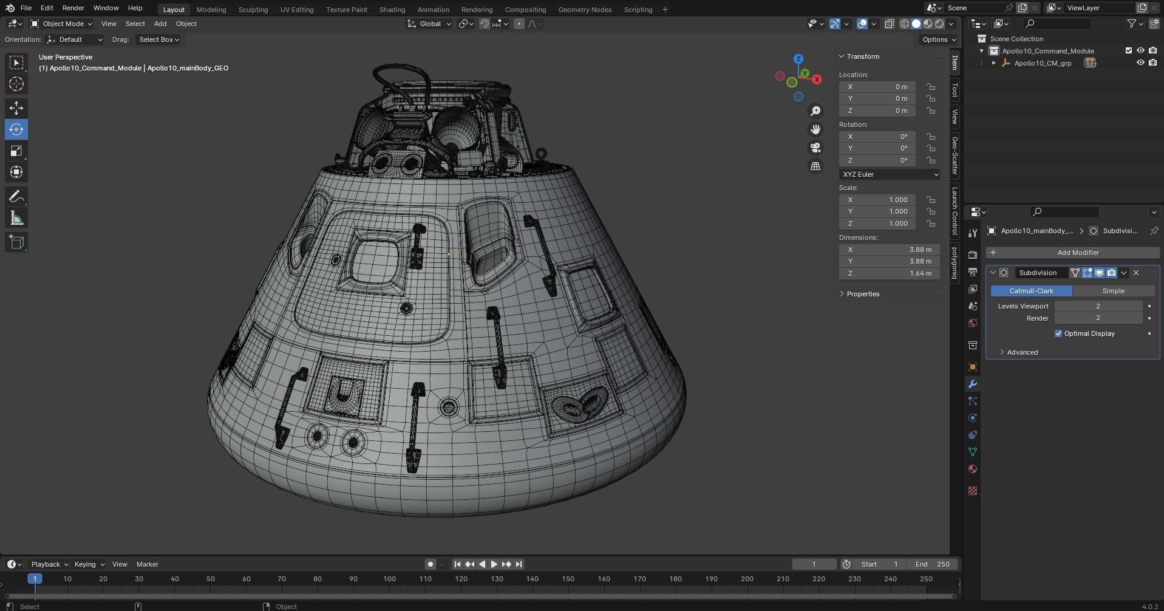
Task: Open the Render properties tab icon
Action: pyautogui.click(x=973, y=254)
